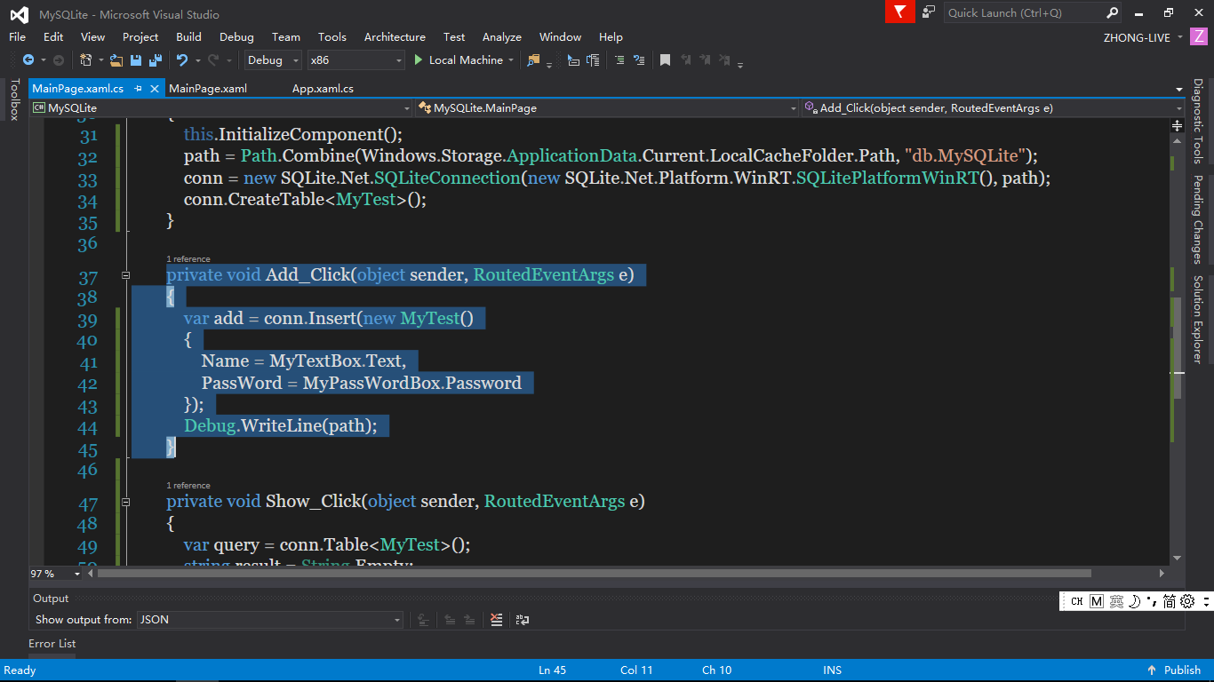This screenshot has height=682, width=1214.
Task: Open the File menu
Action: [x=18, y=37]
